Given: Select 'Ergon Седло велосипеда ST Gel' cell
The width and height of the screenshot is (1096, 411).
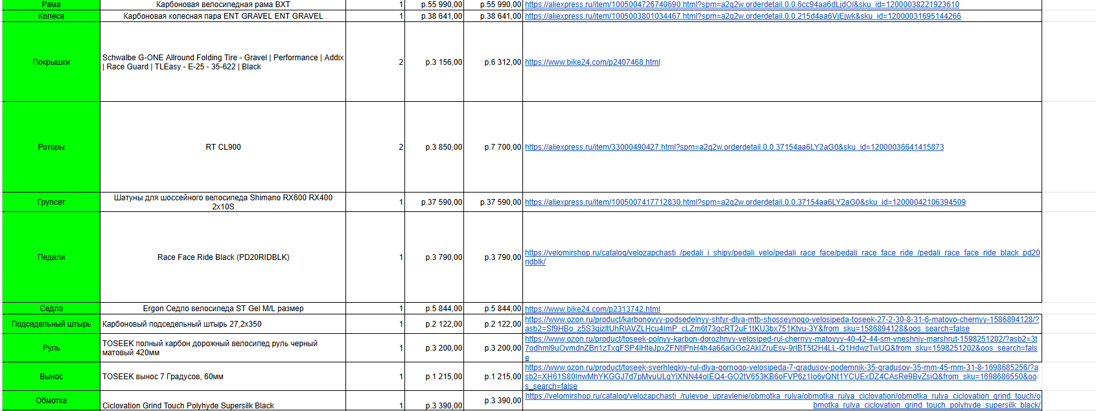Looking at the screenshot, I should click(x=223, y=309).
